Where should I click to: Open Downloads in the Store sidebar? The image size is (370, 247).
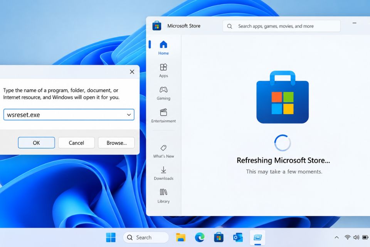(x=163, y=173)
